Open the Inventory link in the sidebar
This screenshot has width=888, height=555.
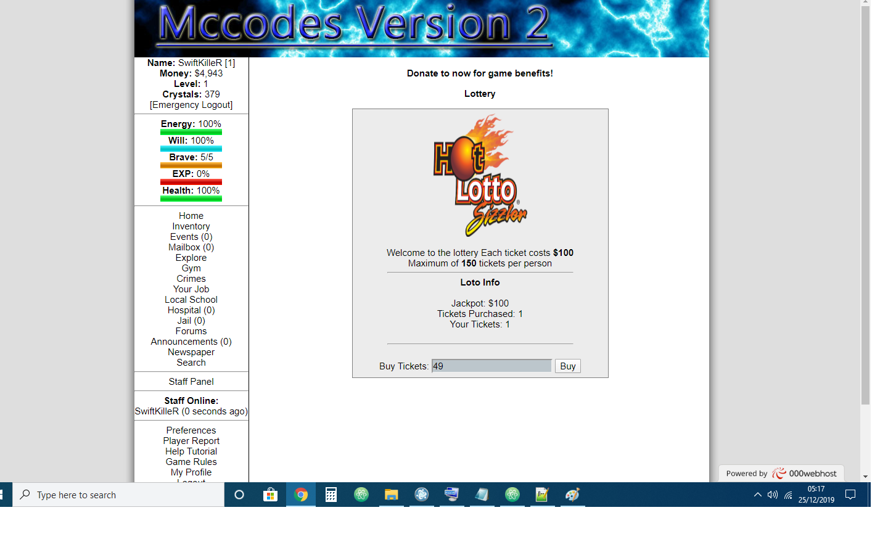191,226
